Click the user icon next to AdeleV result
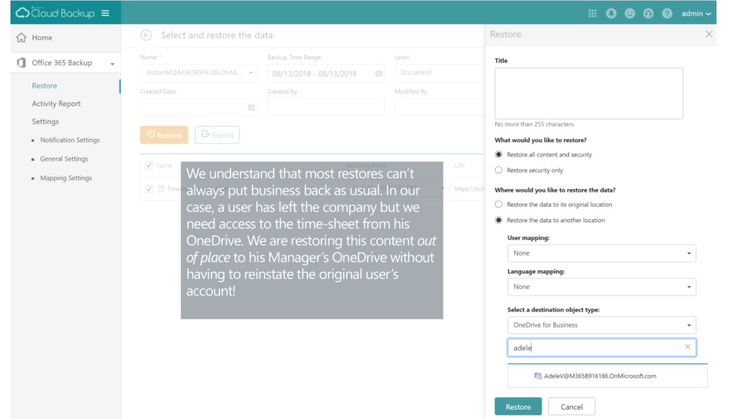This screenshot has width=745, height=419. point(538,376)
